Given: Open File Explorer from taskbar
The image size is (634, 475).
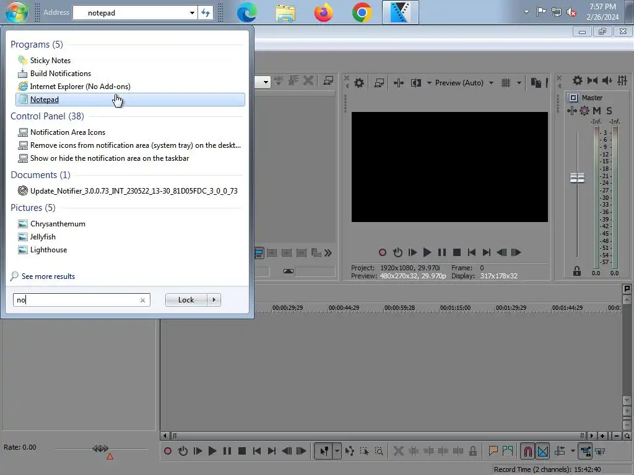Looking at the screenshot, I should 285,12.
